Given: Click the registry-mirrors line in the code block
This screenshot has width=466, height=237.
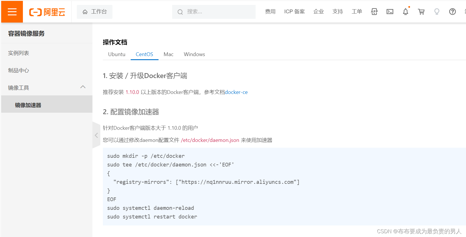Looking at the screenshot, I should 206,182.
